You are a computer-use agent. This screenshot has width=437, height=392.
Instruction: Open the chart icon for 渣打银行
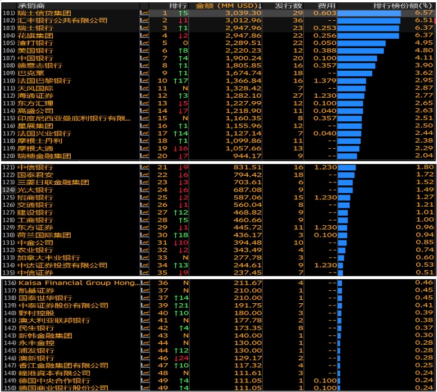point(144,43)
